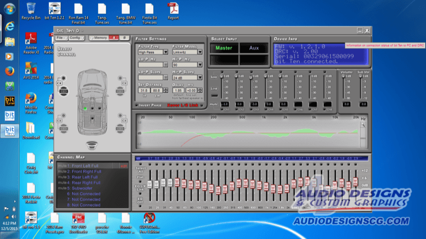Select the Master input
The height and width of the screenshot is (239, 426).
[x=224, y=48]
